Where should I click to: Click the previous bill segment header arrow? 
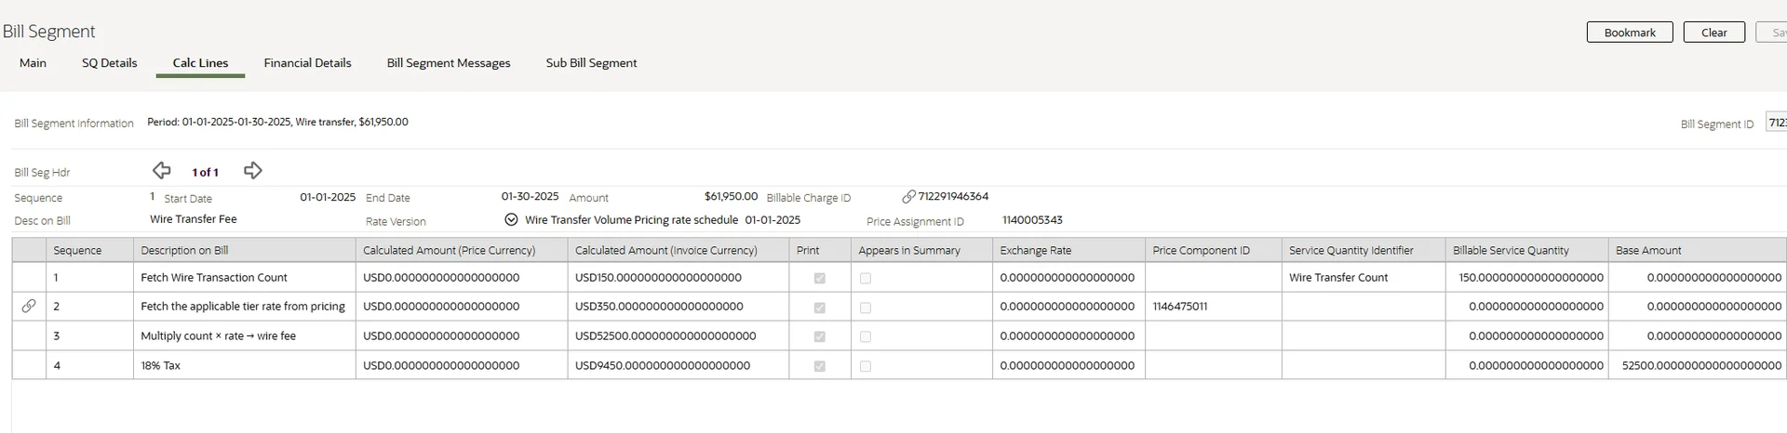pyautogui.click(x=162, y=170)
